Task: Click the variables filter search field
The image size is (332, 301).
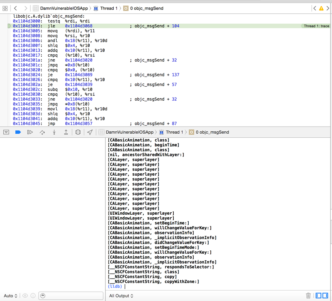Action: [x=71, y=296]
